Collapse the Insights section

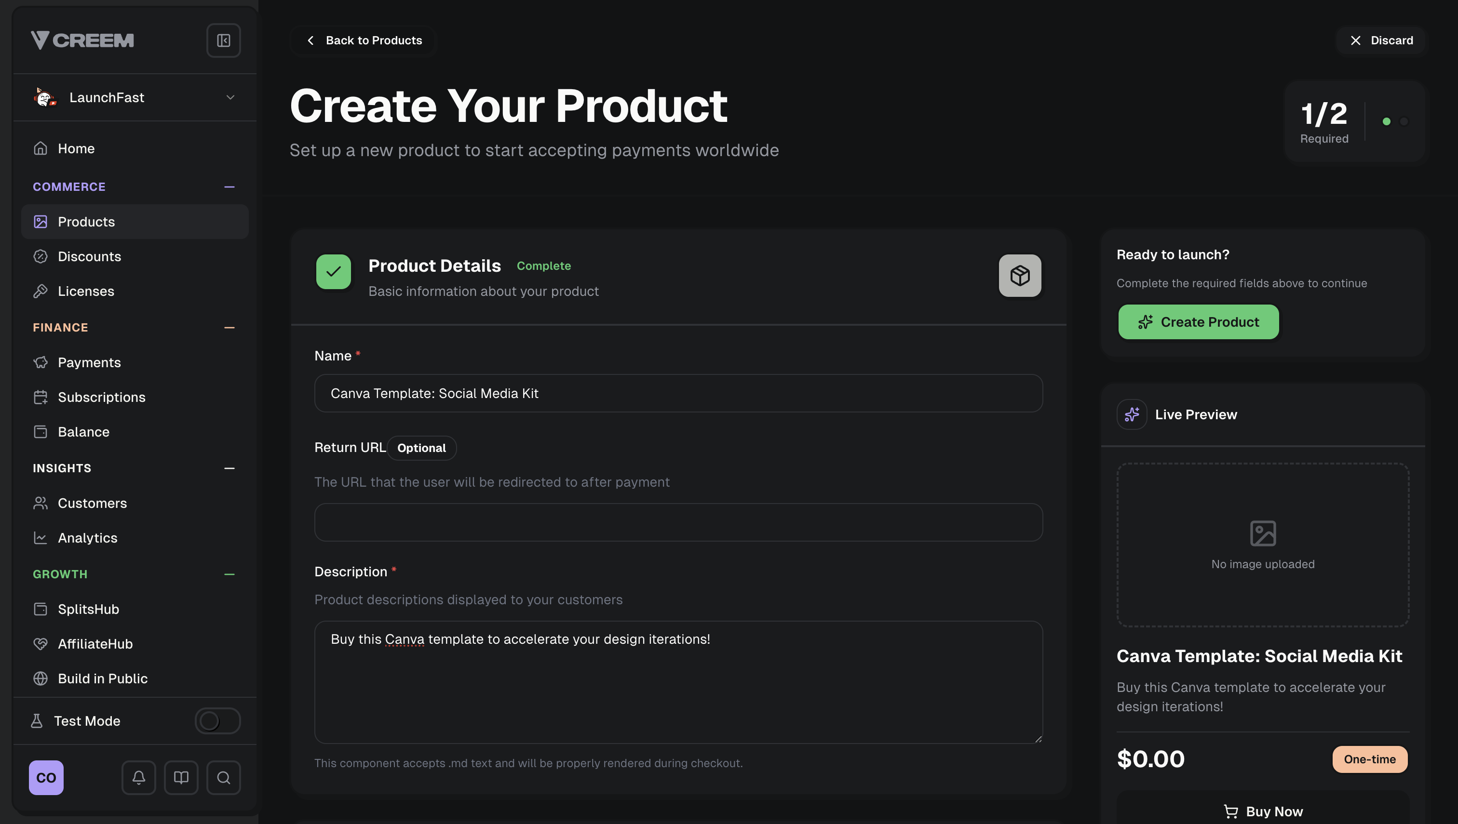tap(229, 468)
